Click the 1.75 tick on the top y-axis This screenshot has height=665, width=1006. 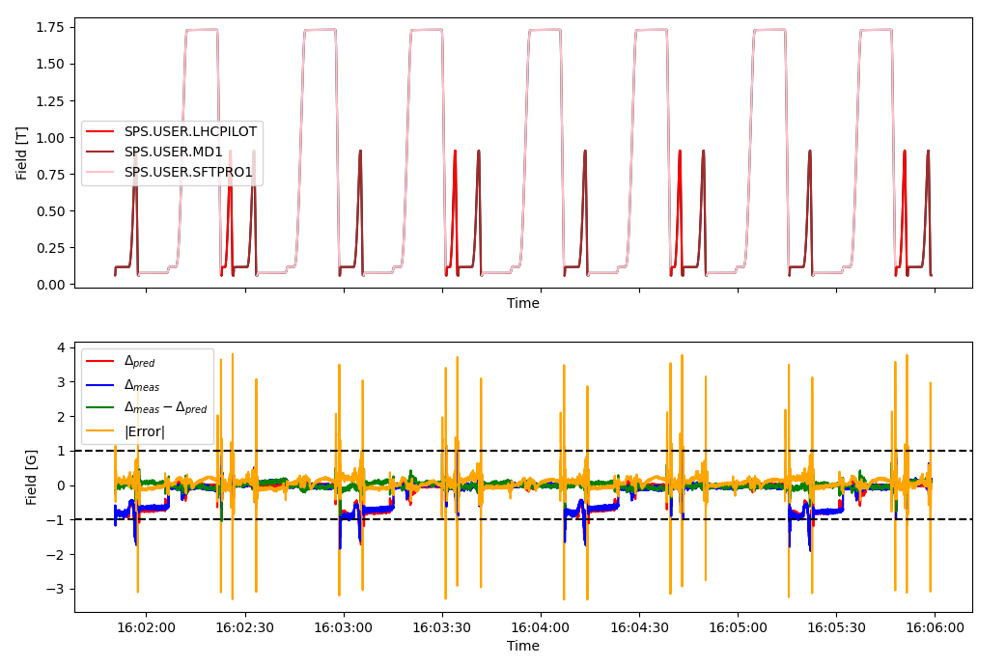coord(50,27)
